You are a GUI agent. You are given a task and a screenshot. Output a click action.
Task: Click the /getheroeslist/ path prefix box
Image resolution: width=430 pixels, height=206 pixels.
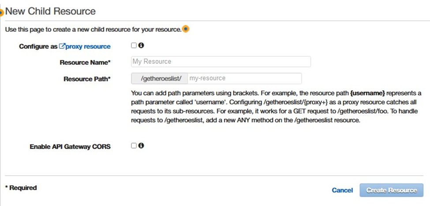[160, 78]
